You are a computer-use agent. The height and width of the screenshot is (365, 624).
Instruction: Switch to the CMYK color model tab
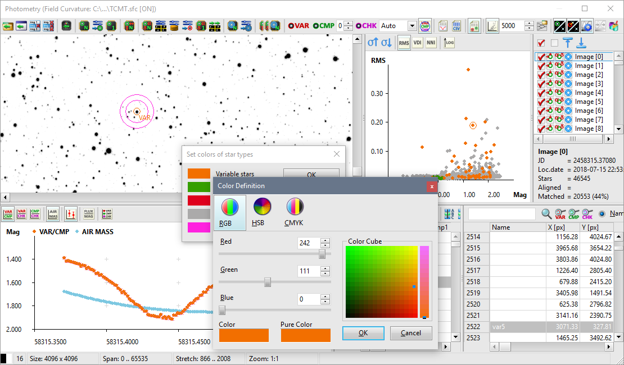[x=294, y=212]
